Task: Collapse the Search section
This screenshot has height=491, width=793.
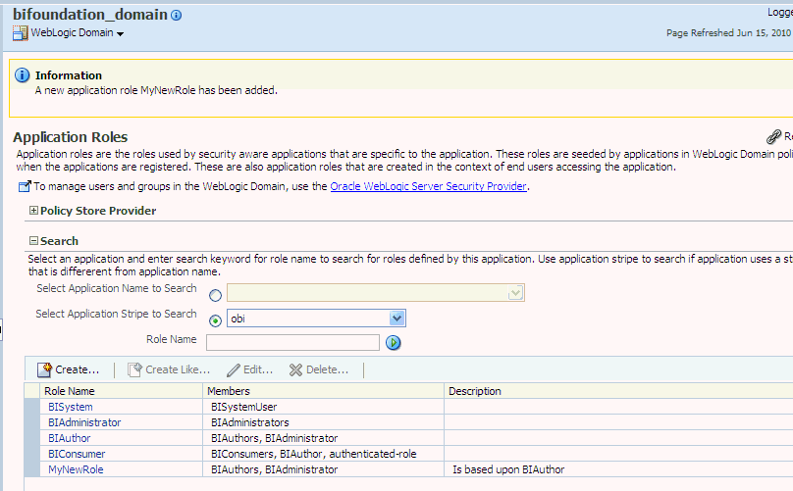Action: 33,240
